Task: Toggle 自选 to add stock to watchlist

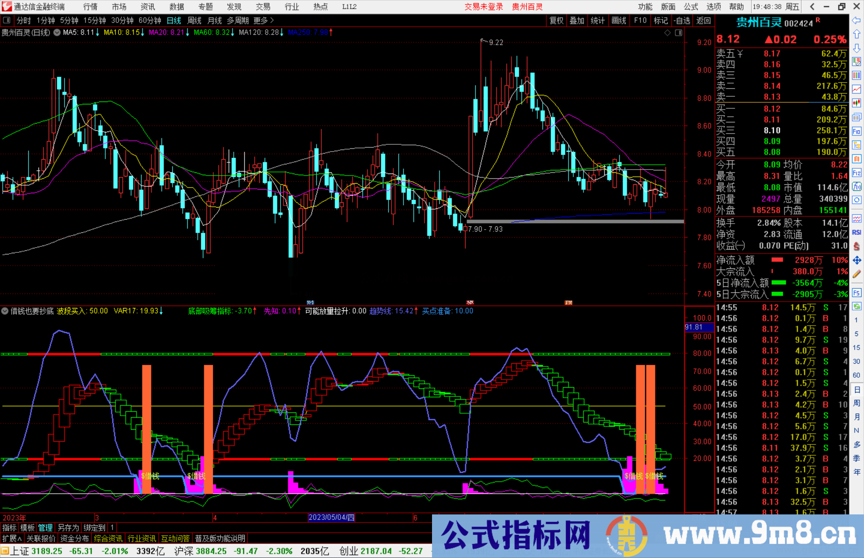Action: point(682,20)
